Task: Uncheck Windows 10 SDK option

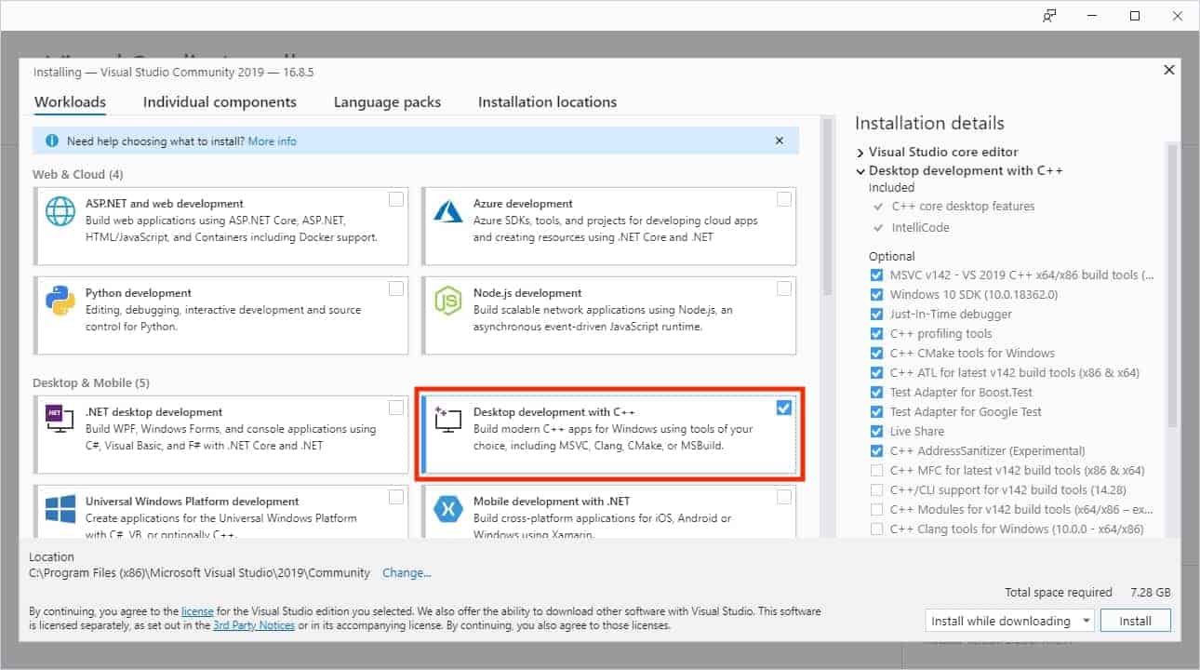Action: pyautogui.click(x=876, y=295)
